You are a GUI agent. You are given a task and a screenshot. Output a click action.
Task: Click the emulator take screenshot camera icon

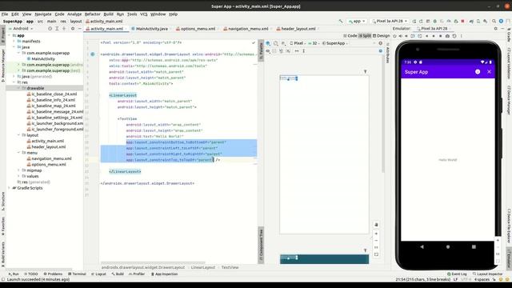coord(447,36)
